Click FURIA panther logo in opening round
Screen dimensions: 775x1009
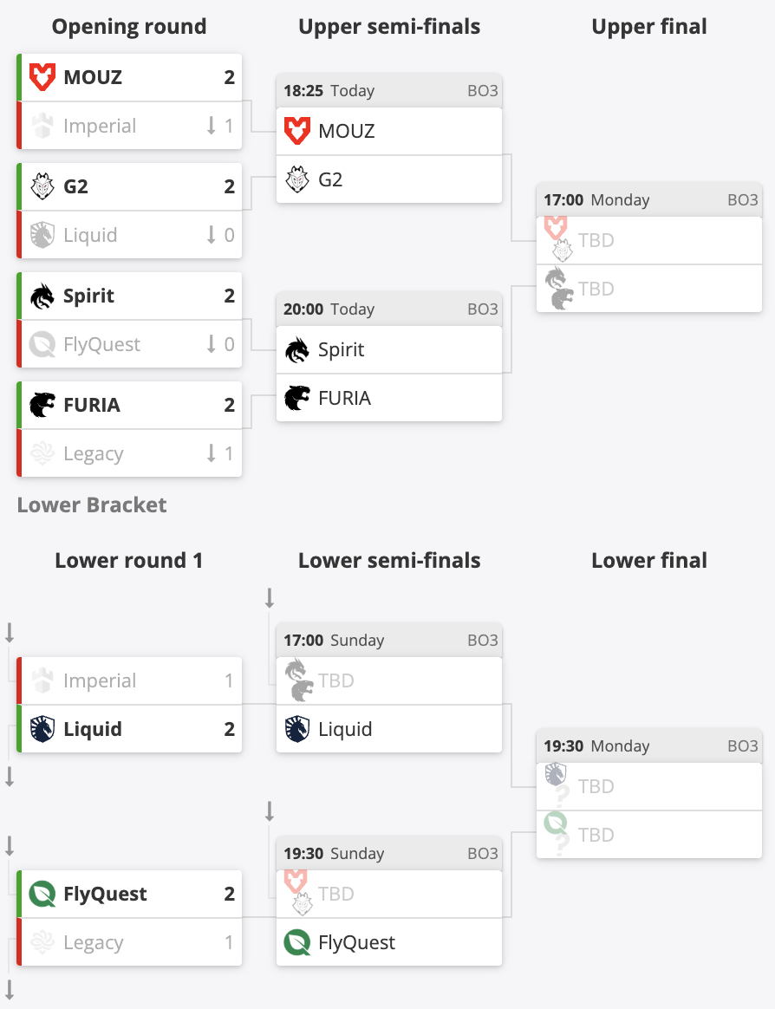coord(42,405)
